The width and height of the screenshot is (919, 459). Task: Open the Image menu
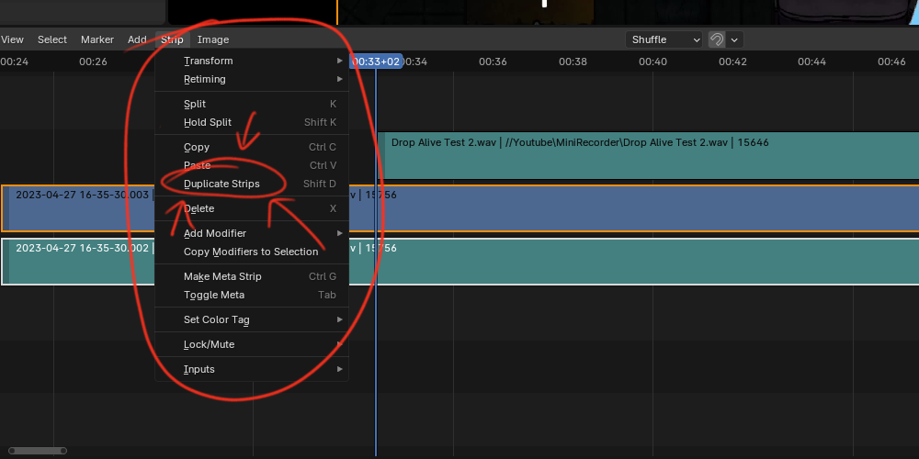[213, 39]
